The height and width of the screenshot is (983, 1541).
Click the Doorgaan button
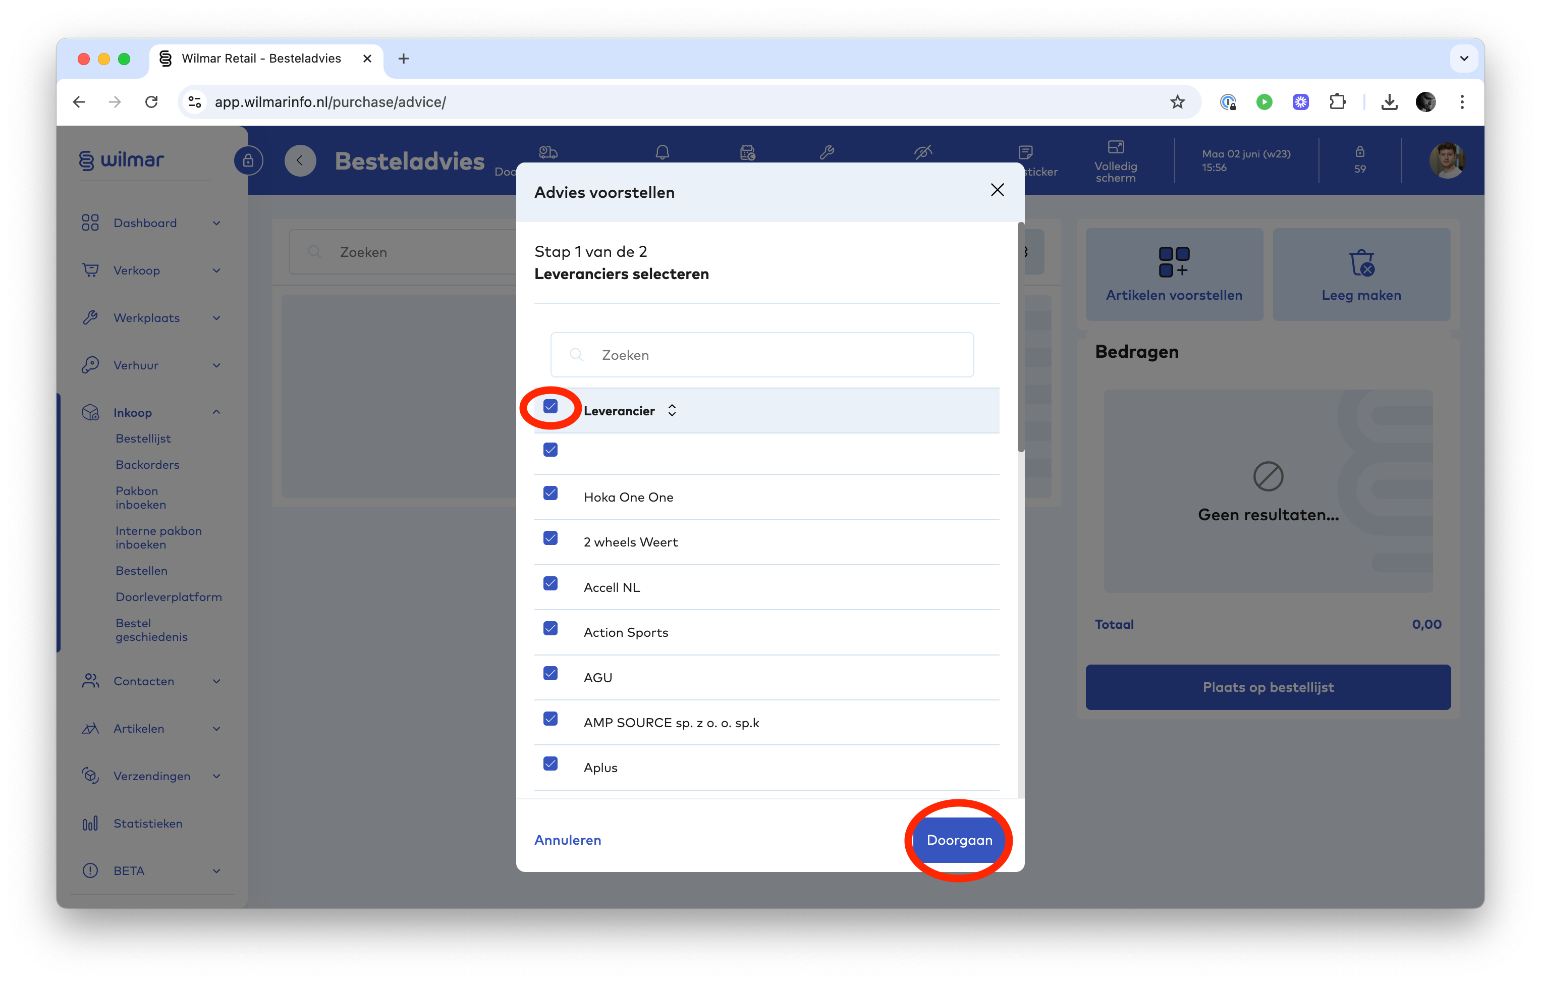tap(959, 840)
